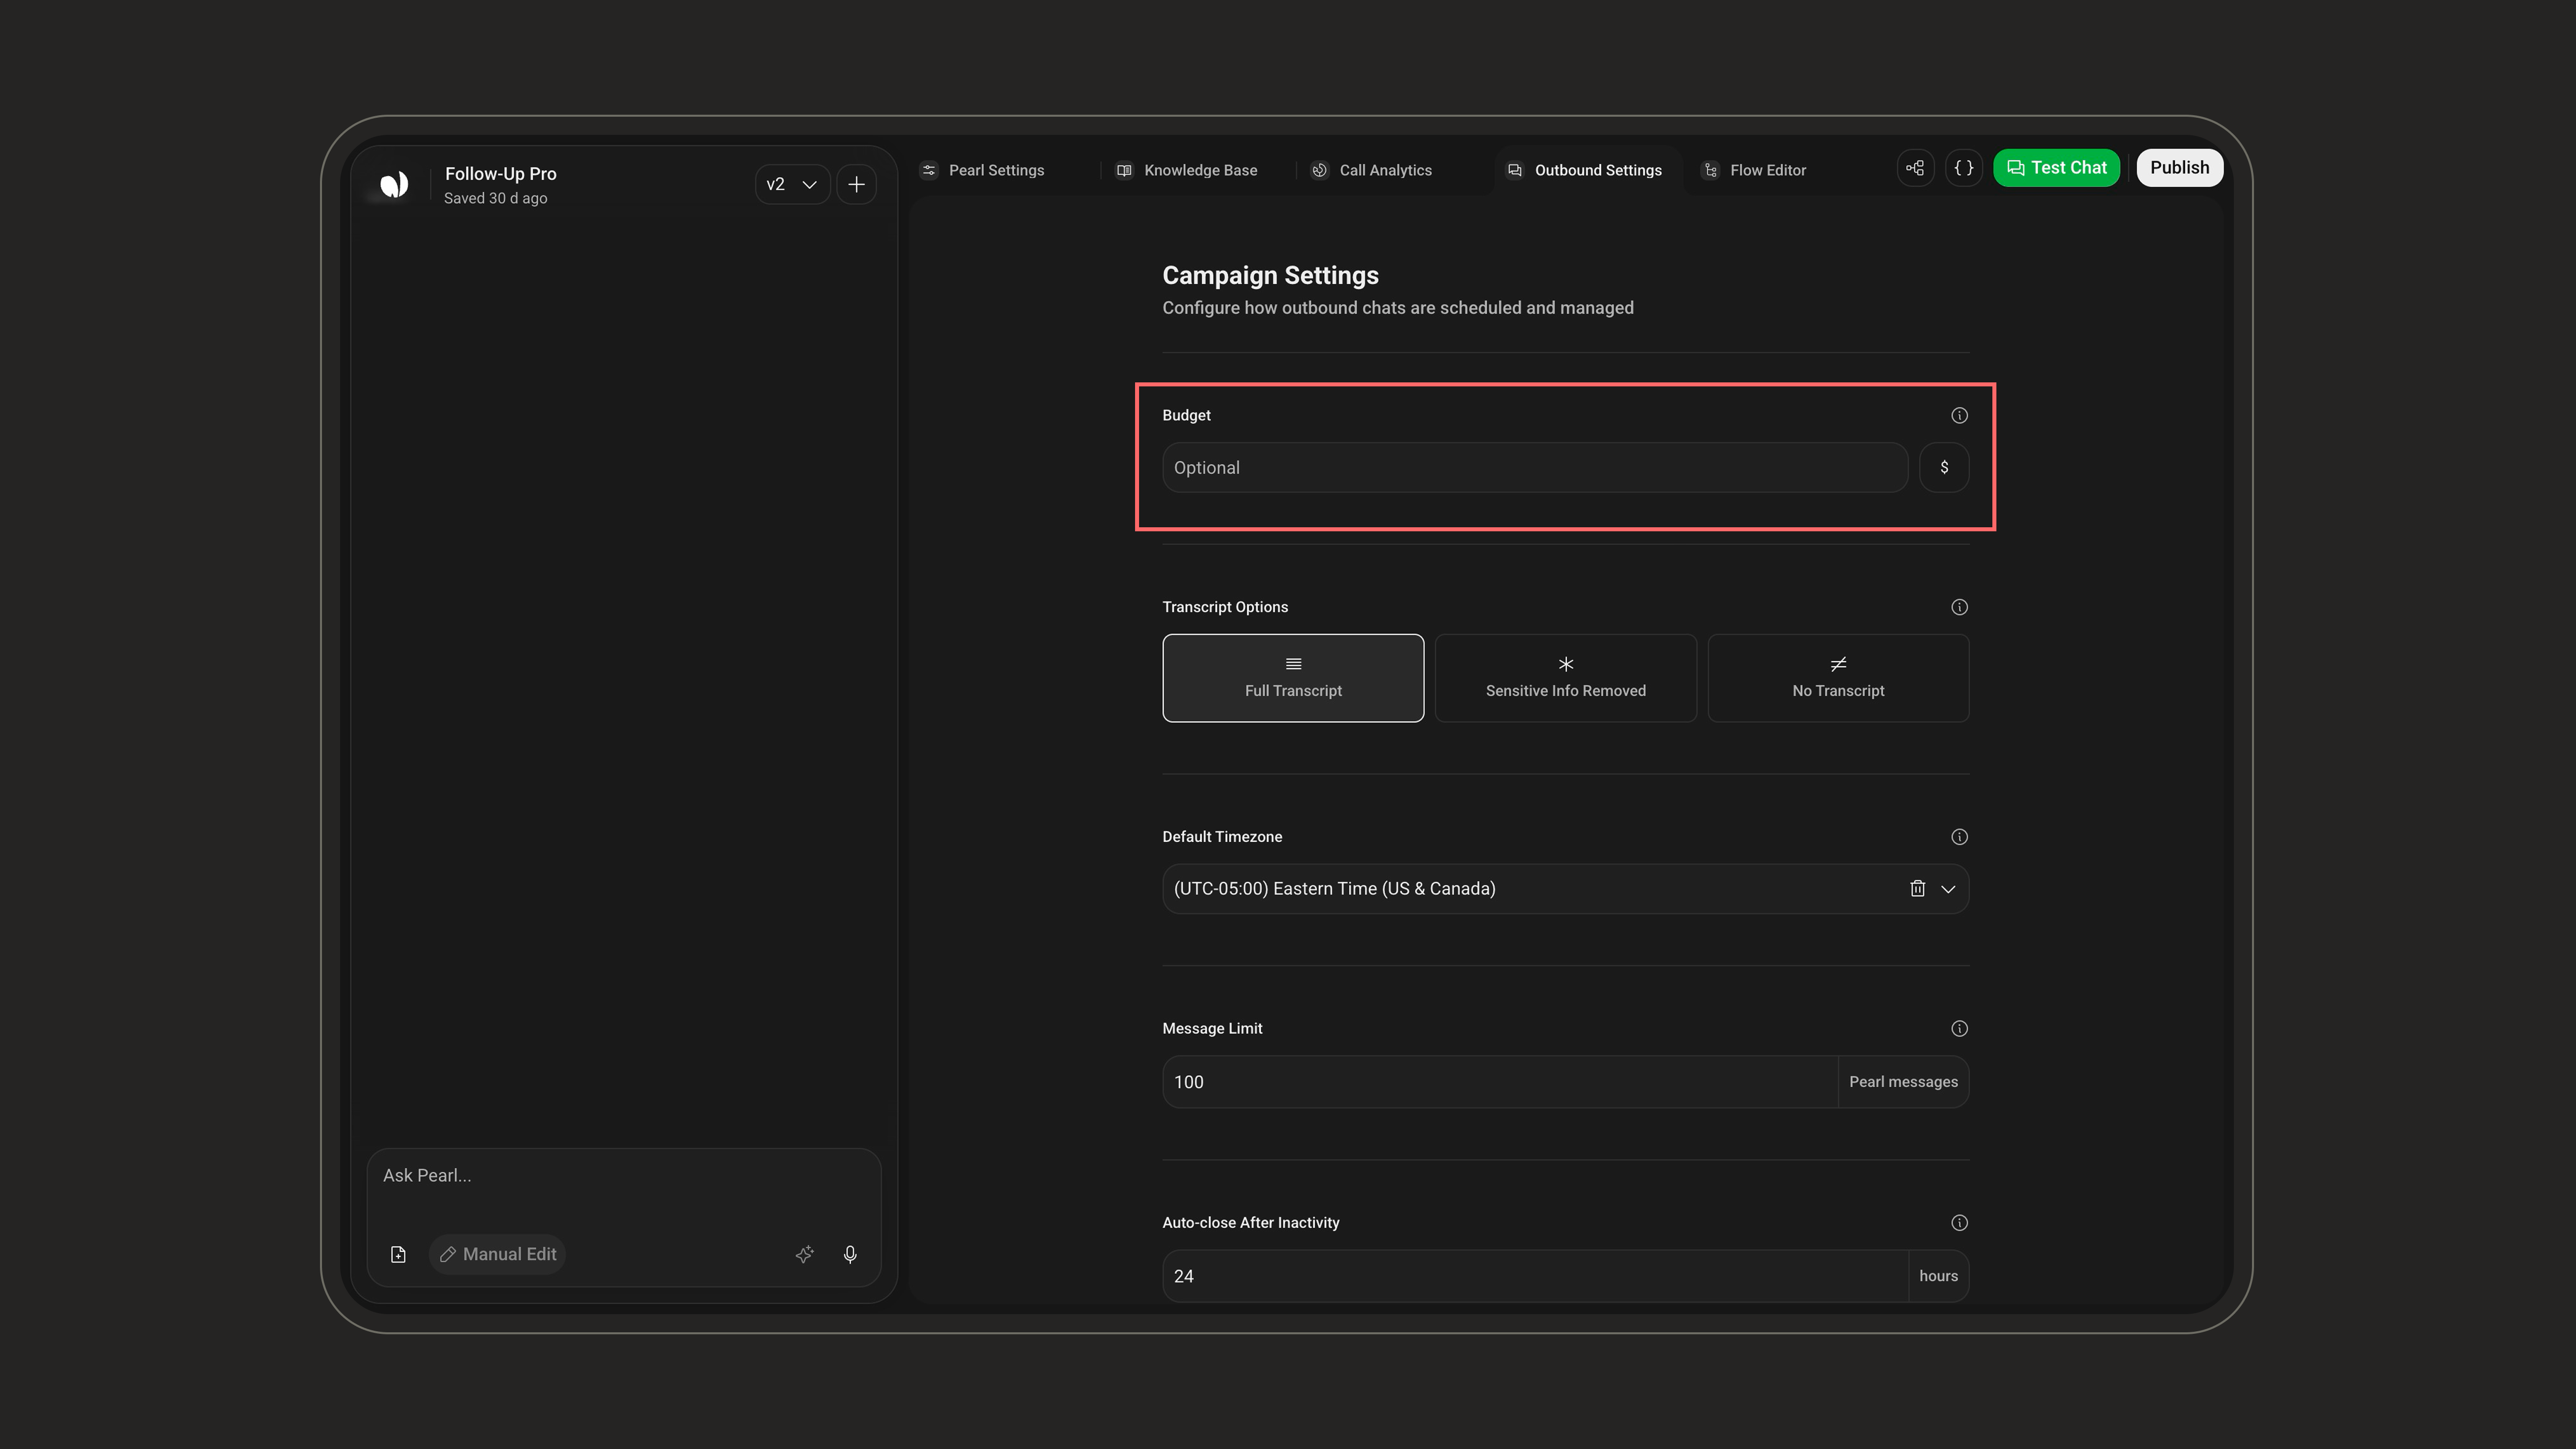Open the JSON curly braces view
The height and width of the screenshot is (1449, 2576).
click(1964, 168)
